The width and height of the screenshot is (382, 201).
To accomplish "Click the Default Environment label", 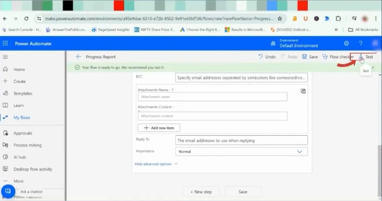I will [299, 45].
